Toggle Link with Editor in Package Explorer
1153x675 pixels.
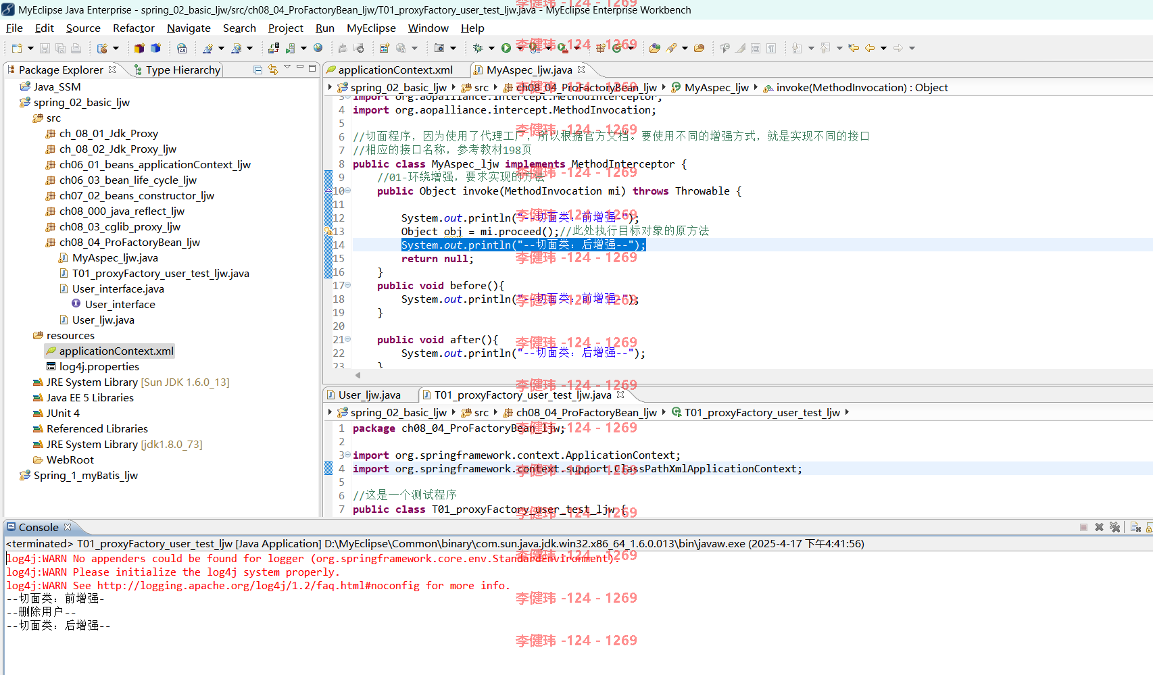tap(273, 70)
